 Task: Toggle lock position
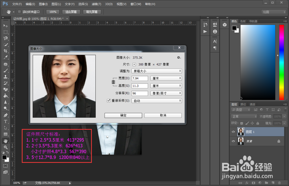pyautogui.click(x=252, y=123)
